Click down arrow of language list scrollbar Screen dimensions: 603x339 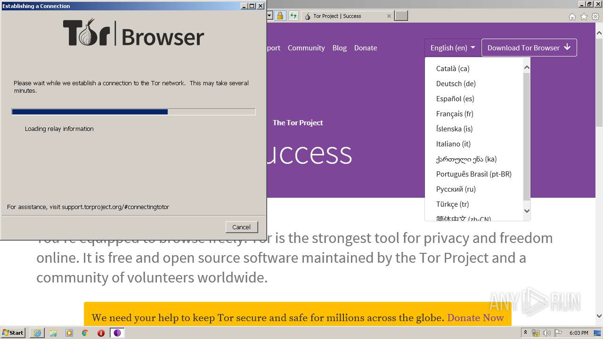pyautogui.click(x=527, y=211)
